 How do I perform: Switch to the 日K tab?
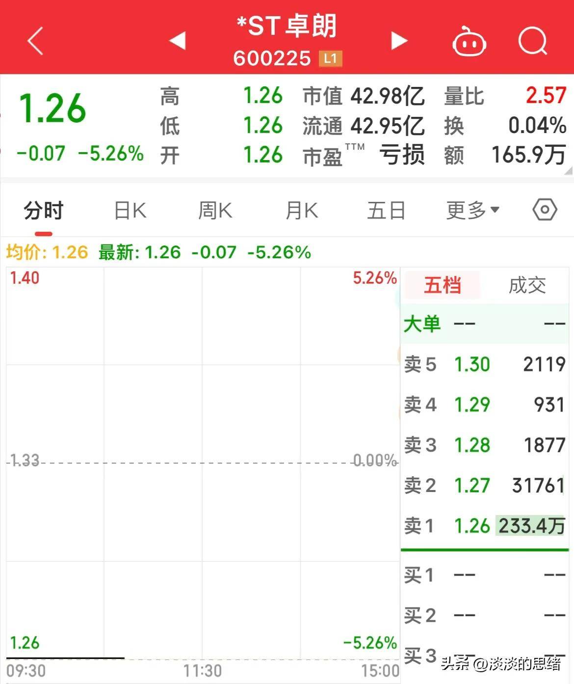[130, 211]
